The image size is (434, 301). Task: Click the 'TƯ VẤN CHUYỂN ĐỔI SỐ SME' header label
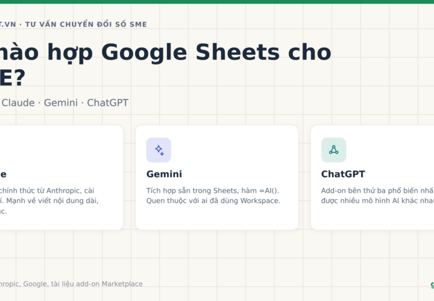pos(86,24)
